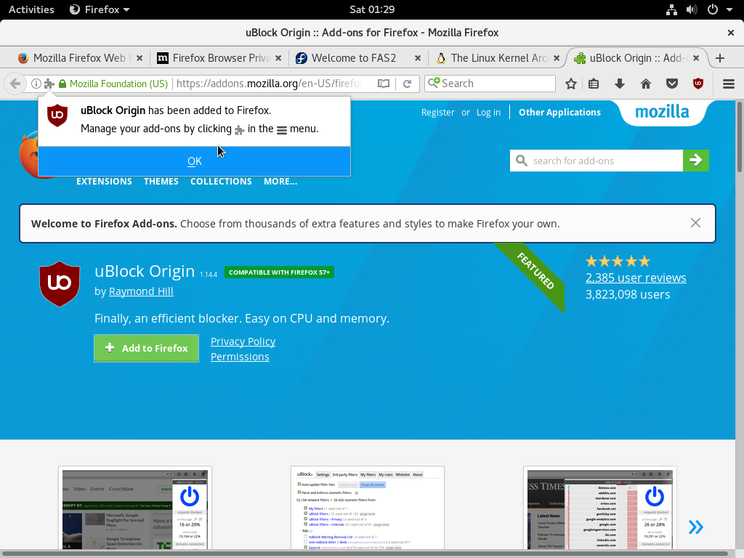Close the Mozilla Firefox Web tab
The height and width of the screenshot is (558, 744).
[139, 58]
